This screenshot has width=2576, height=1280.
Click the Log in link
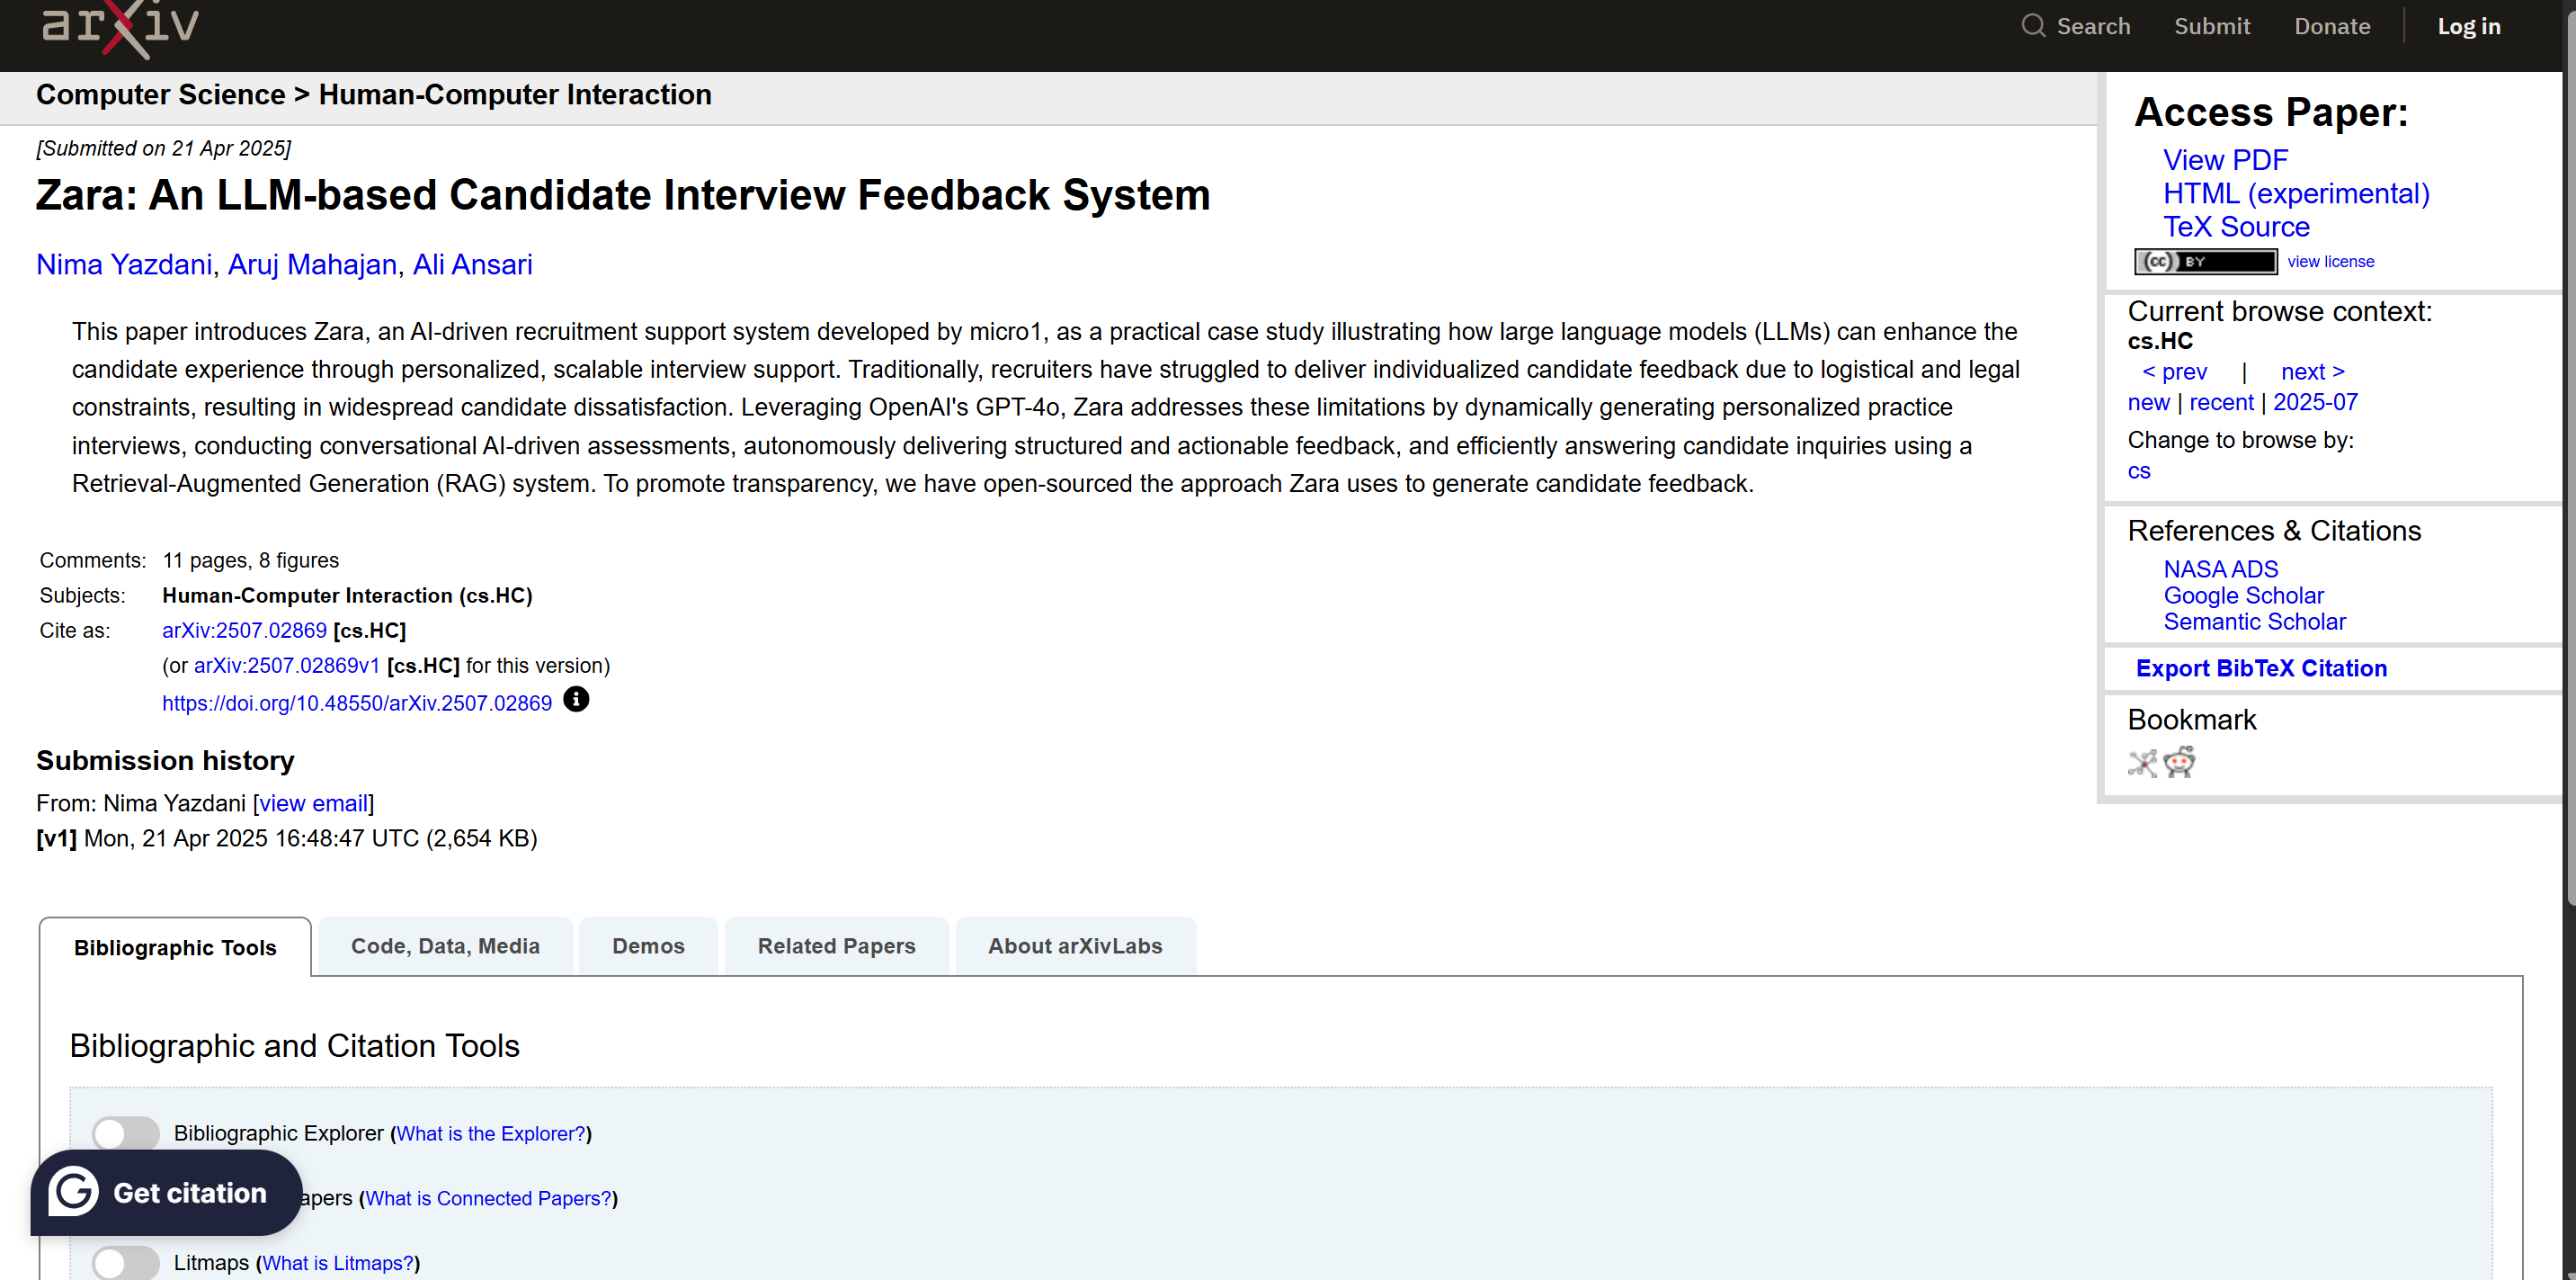(x=2469, y=26)
